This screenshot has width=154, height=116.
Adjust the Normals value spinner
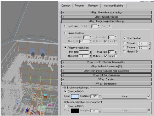[149, 43]
